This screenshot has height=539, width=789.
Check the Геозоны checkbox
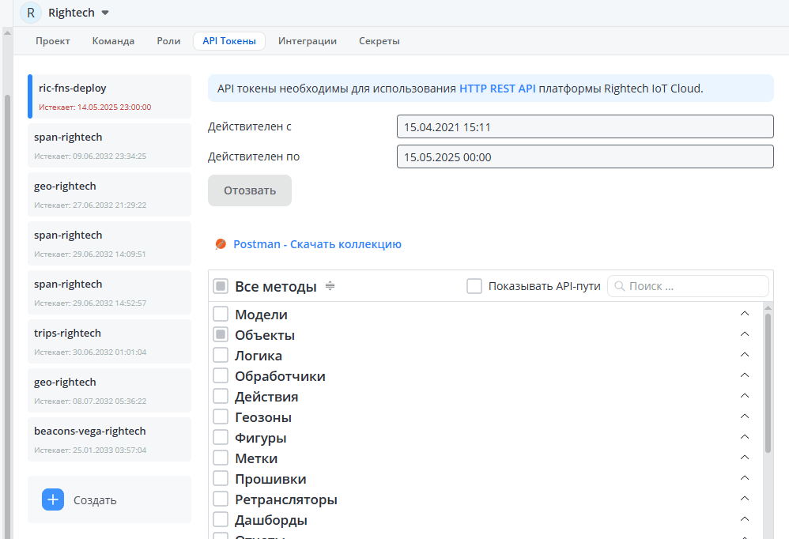(x=221, y=416)
